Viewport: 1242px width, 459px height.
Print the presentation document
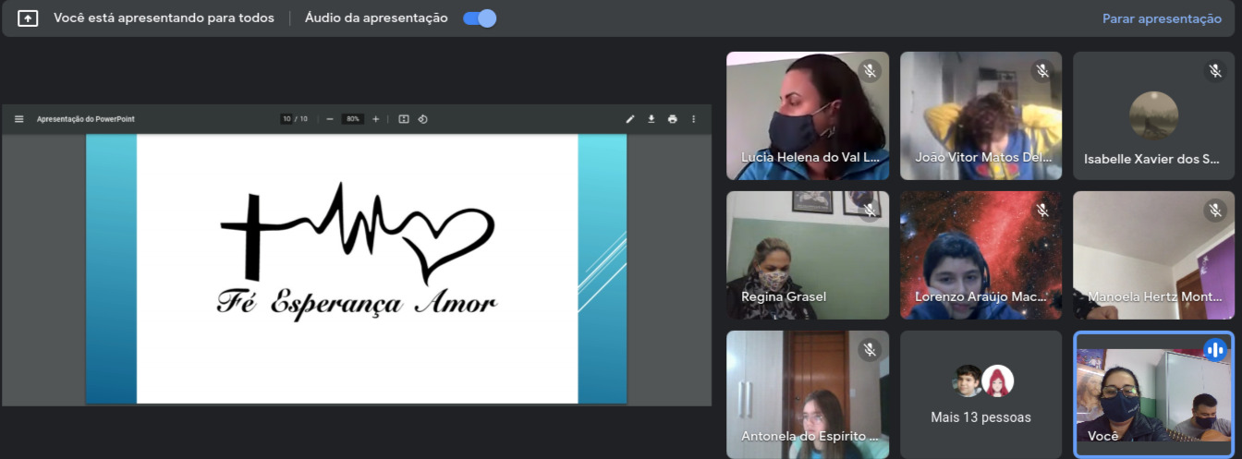673,119
